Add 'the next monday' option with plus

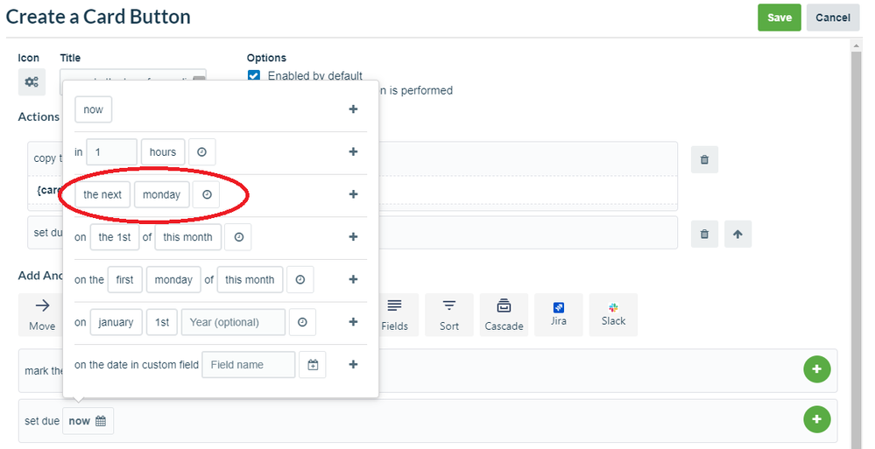pos(353,194)
